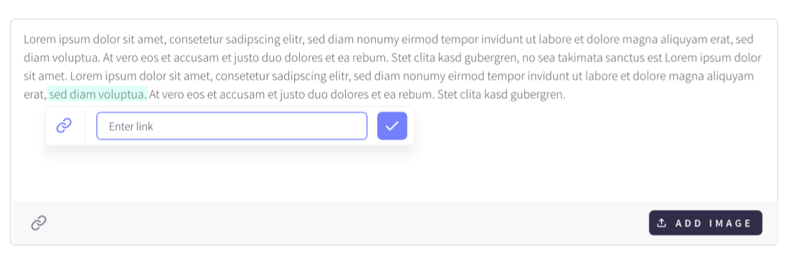Viewport: 790px width, 264px height.
Task: Click the link icon in the popup
Action: [64, 125]
